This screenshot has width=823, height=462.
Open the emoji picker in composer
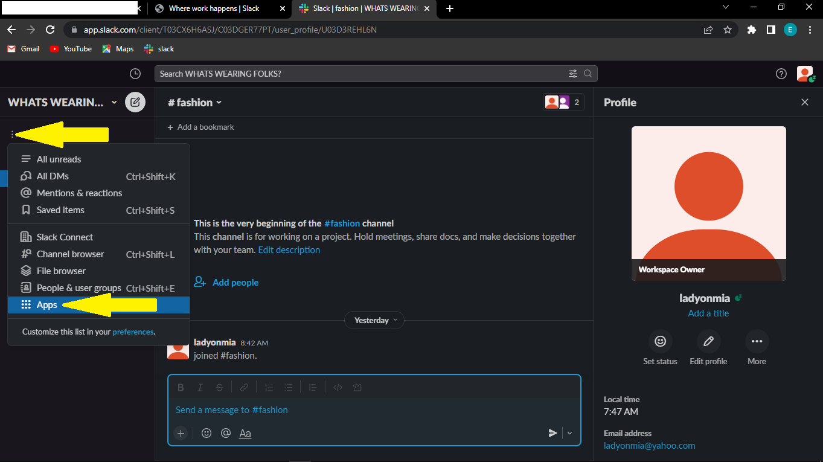(207, 433)
